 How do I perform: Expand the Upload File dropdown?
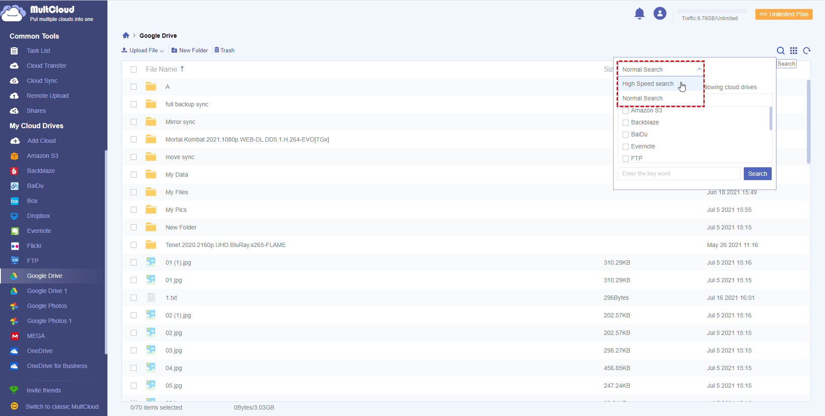pyautogui.click(x=143, y=51)
